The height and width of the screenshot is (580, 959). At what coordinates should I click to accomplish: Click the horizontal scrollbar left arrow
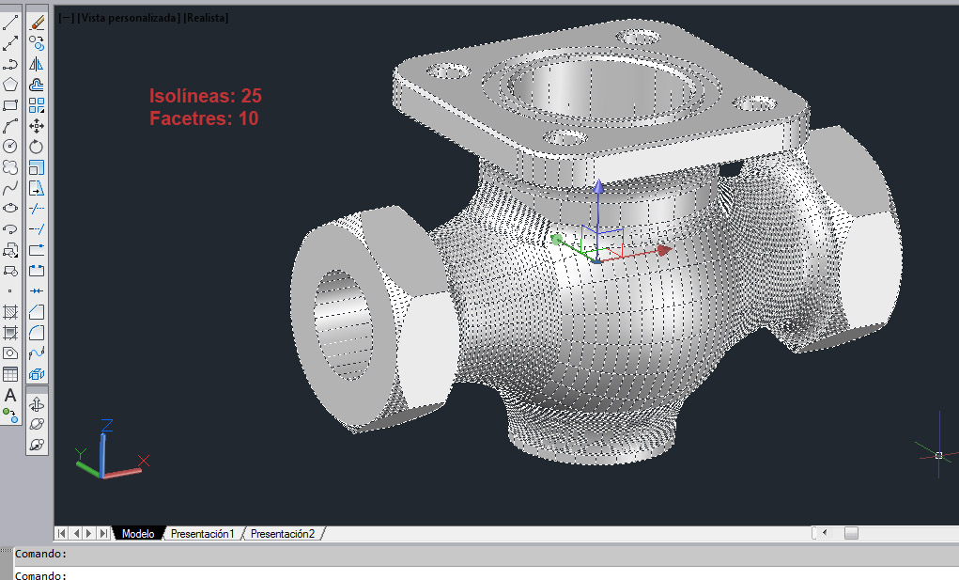[825, 533]
